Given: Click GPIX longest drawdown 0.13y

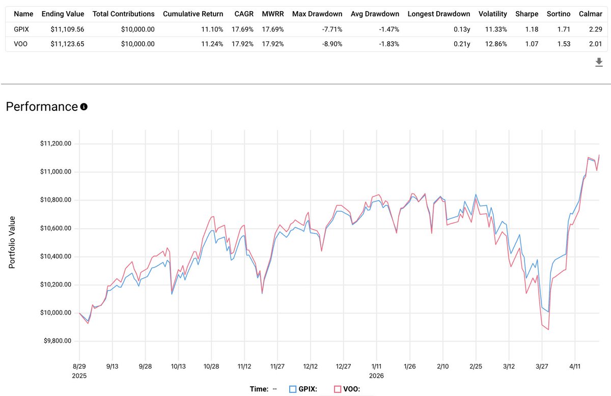Looking at the screenshot, I should click(461, 29).
